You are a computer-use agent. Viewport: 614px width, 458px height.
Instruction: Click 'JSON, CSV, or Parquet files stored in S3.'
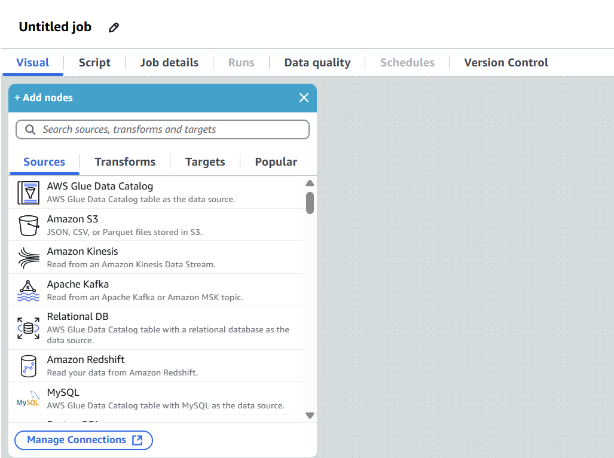coord(124,232)
